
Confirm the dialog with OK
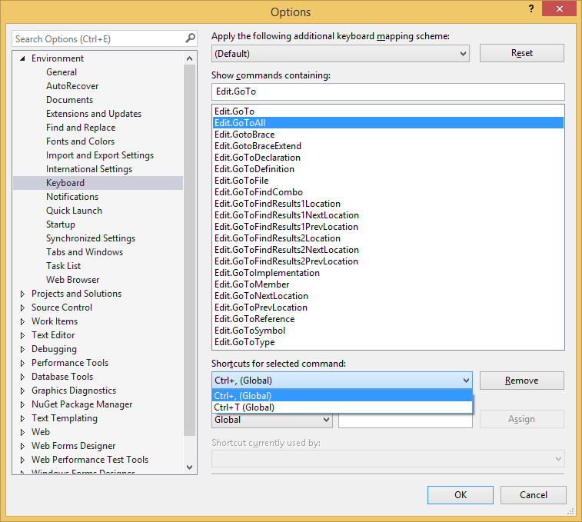tap(460, 495)
